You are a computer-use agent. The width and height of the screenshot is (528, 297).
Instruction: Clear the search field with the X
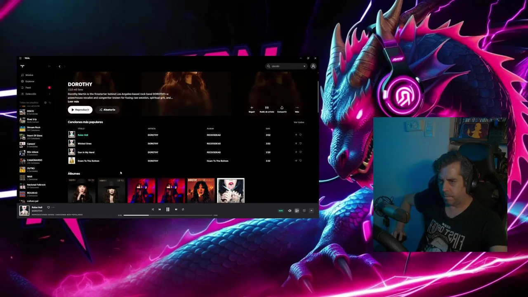click(x=304, y=66)
